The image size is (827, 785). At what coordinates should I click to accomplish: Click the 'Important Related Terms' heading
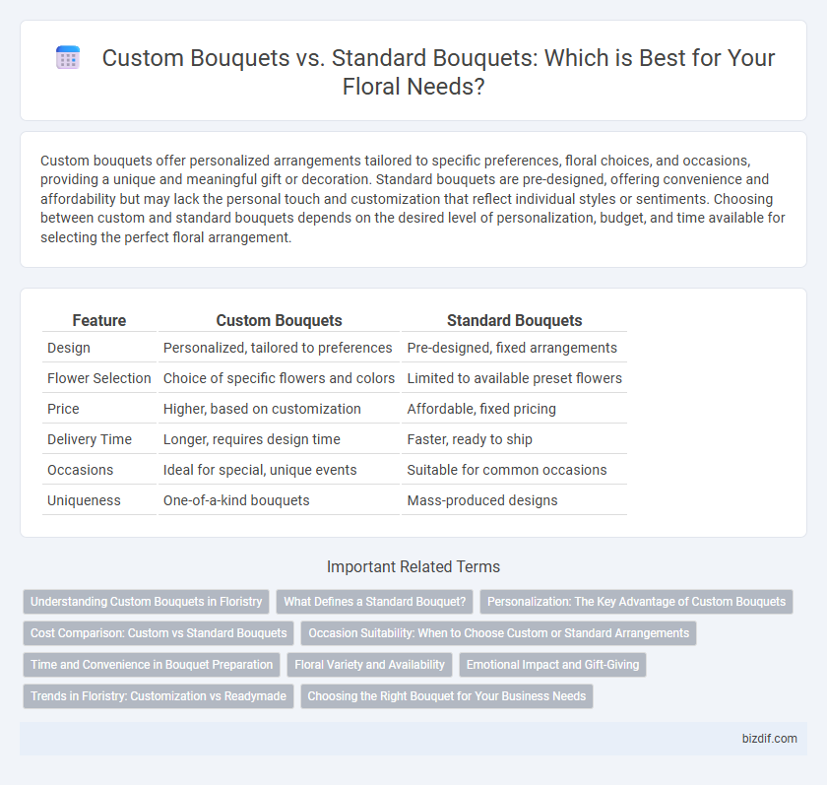click(413, 566)
